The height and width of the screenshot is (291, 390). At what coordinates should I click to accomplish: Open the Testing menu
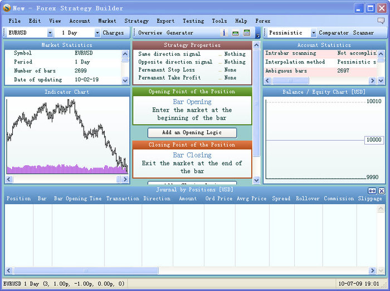tap(193, 21)
